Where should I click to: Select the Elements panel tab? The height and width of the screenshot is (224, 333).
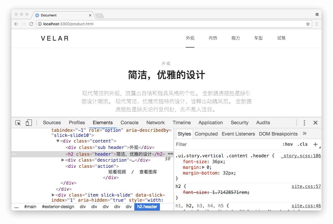[x=103, y=123]
